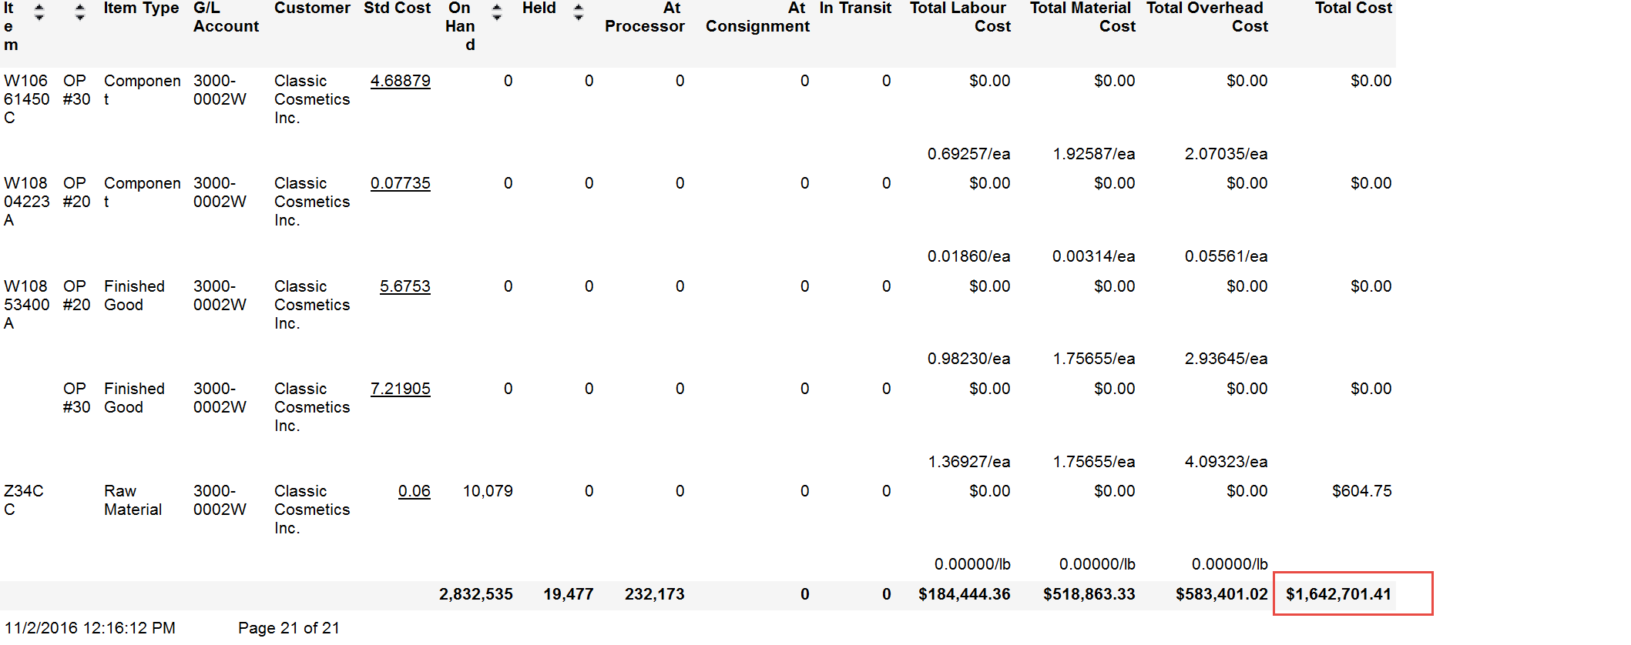
Task: Click the Total Labour Cost header
Action: pos(960,17)
